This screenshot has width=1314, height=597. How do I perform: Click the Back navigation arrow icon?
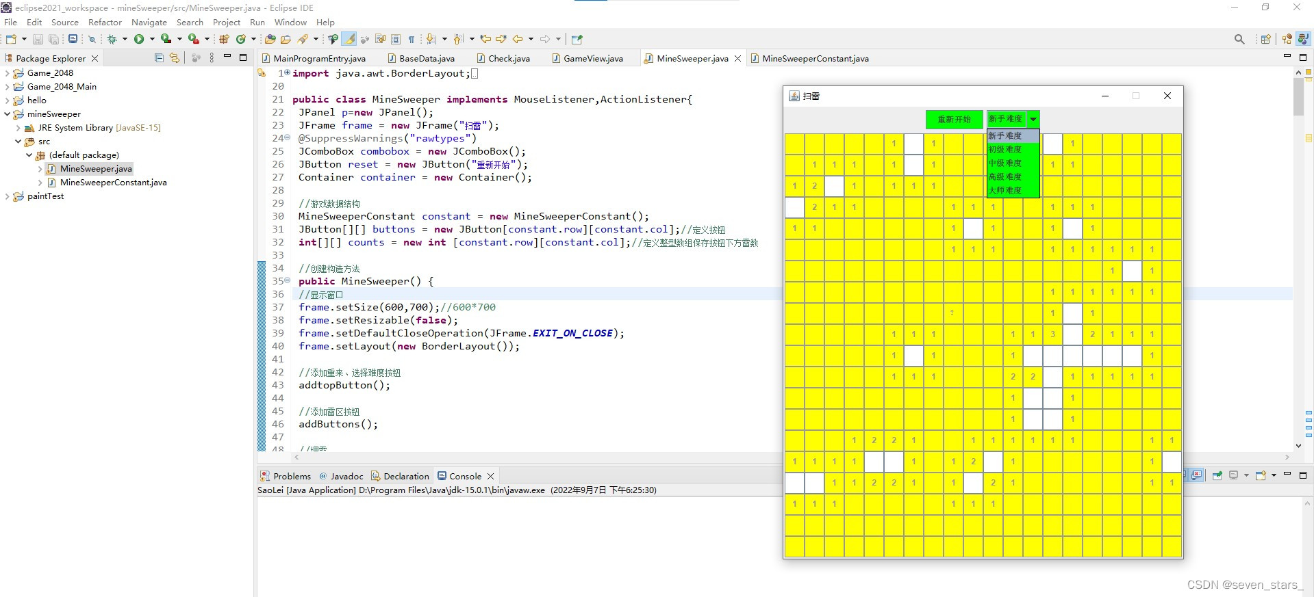pyautogui.click(x=518, y=39)
